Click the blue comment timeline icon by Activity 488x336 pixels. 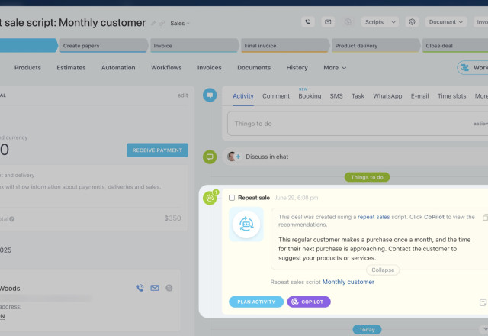pos(210,95)
